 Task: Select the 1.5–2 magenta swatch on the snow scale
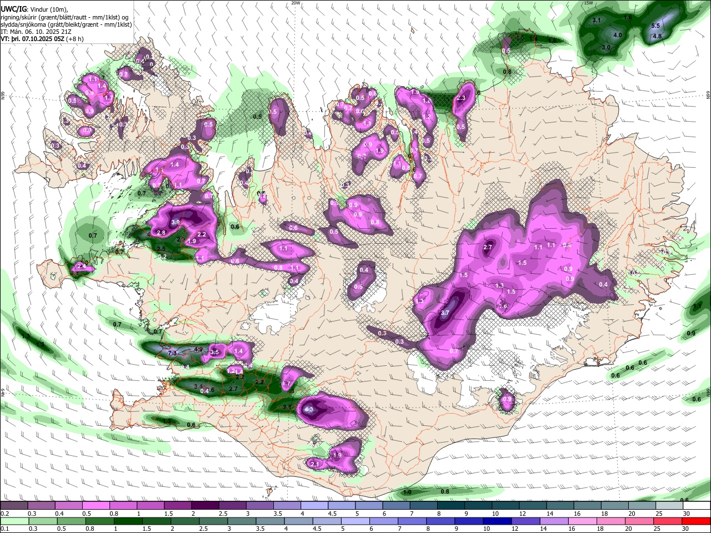[178, 505]
